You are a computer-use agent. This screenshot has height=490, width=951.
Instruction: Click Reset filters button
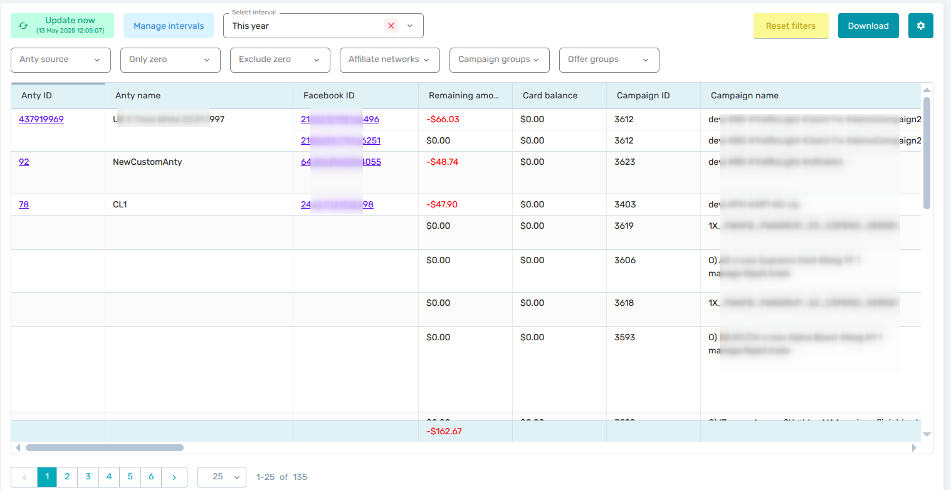coord(791,26)
